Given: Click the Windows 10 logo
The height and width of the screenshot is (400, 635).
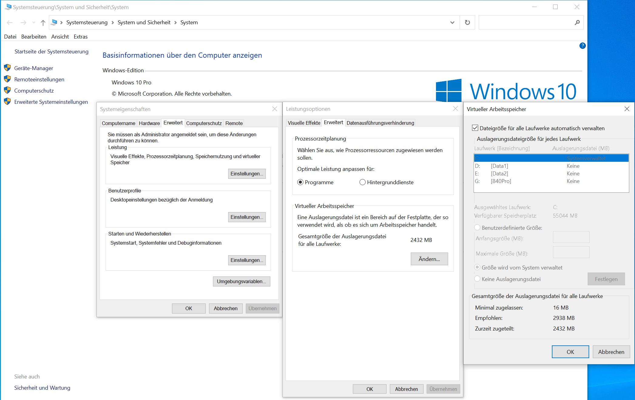Looking at the screenshot, I should (x=448, y=90).
